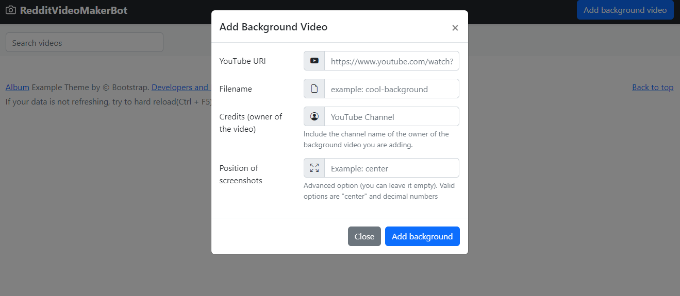Image resolution: width=680 pixels, height=296 pixels.
Task: Focus the YouTube Channel credits field
Action: pyautogui.click(x=392, y=116)
